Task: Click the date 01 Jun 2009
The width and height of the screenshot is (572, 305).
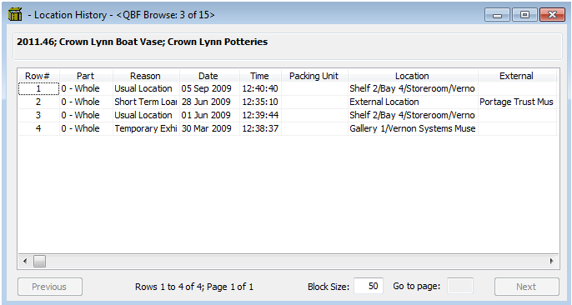Action: (x=209, y=115)
